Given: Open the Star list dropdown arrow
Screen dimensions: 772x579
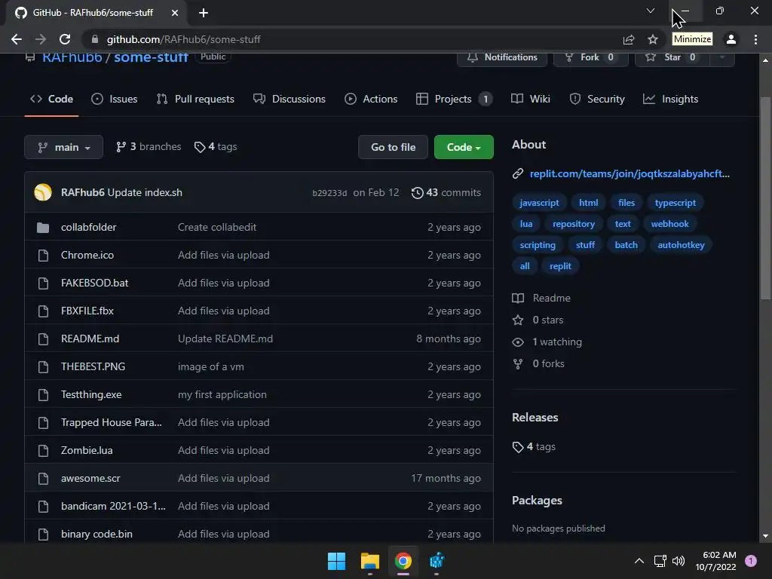Looking at the screenshot, I should click(722, 57).
